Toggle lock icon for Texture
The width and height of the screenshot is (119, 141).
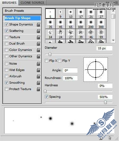[38, 37]
